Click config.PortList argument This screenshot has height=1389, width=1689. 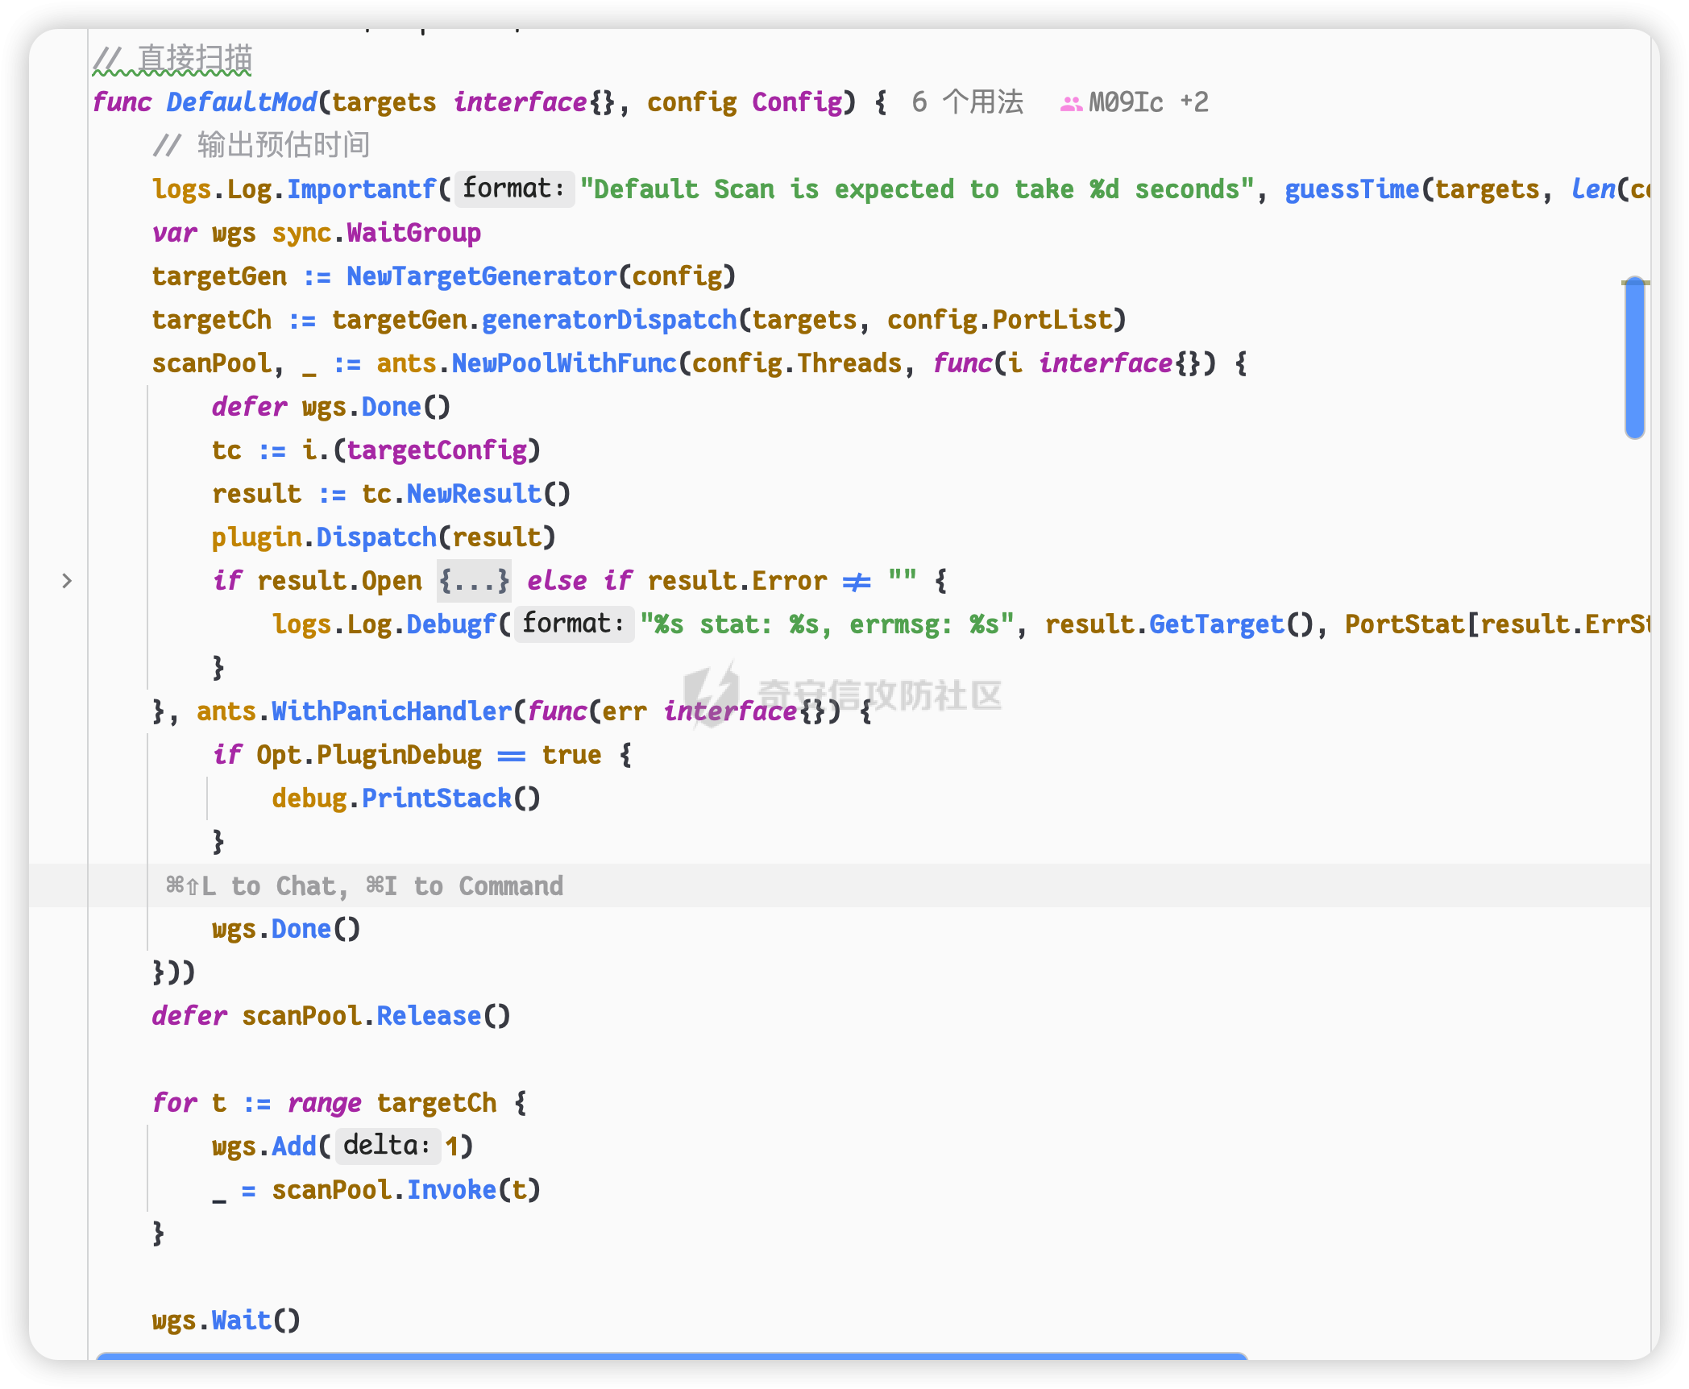[999, 320]
